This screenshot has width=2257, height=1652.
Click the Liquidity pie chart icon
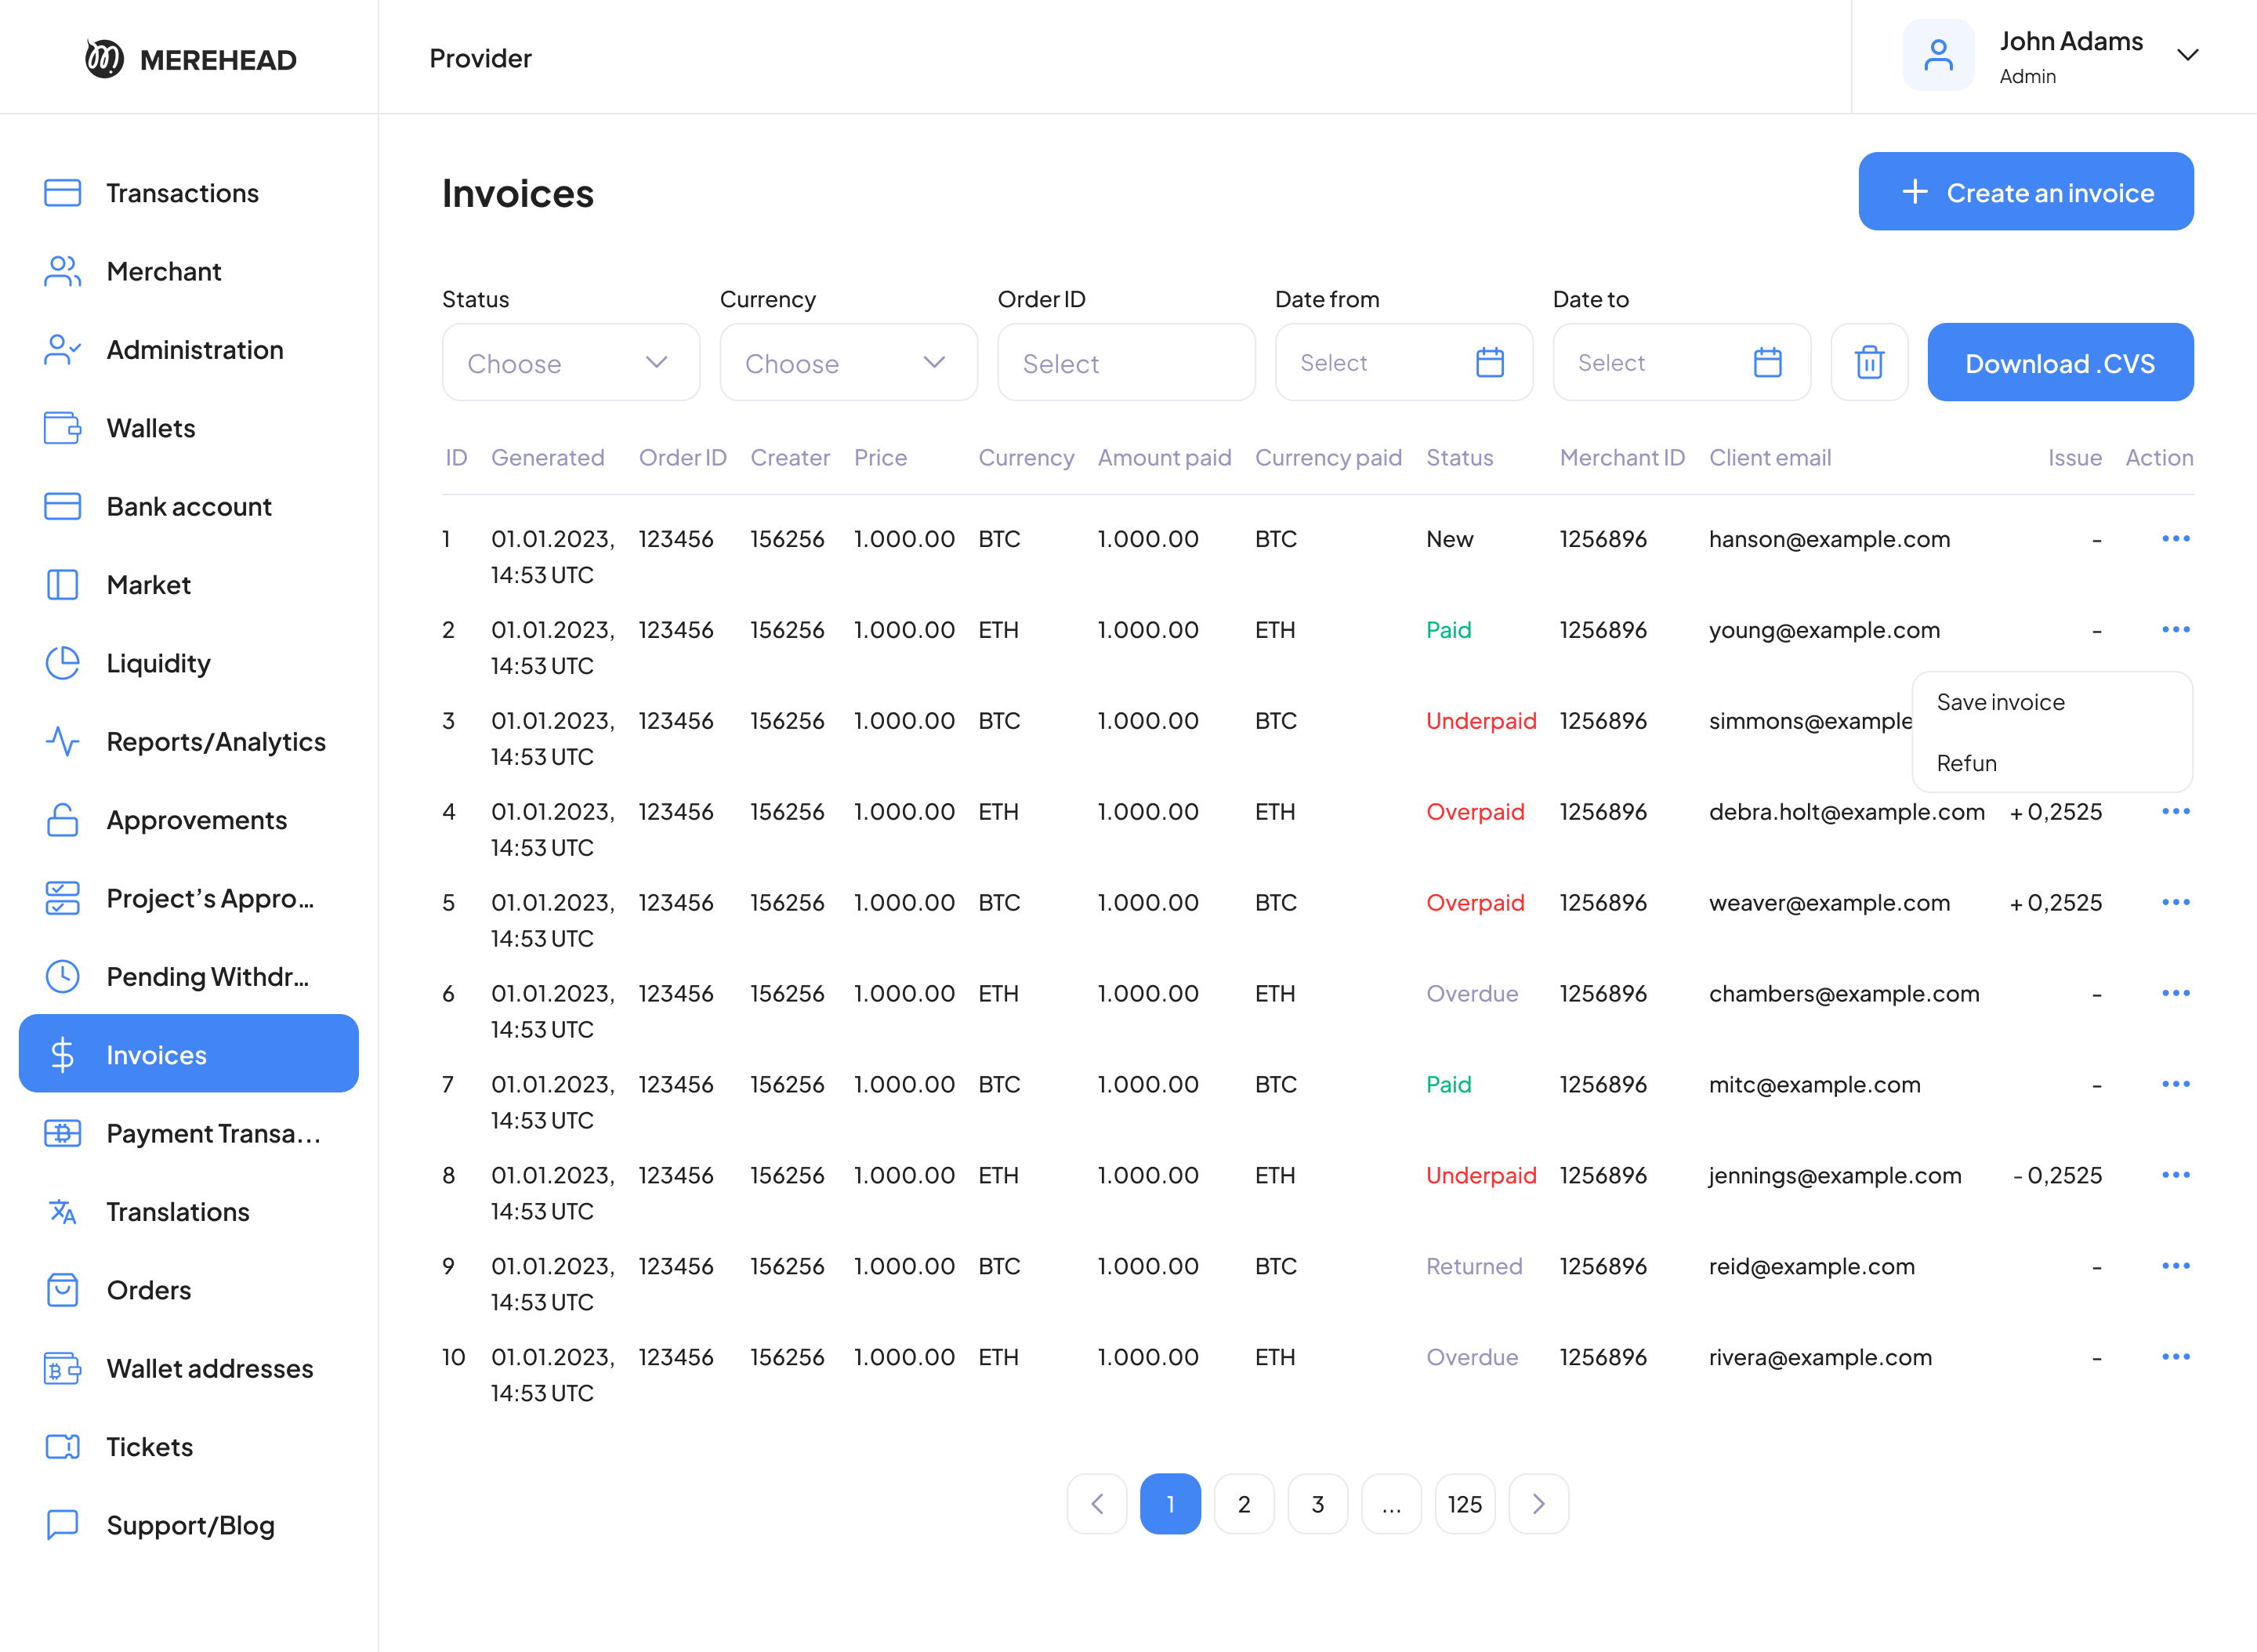point(62,663)
